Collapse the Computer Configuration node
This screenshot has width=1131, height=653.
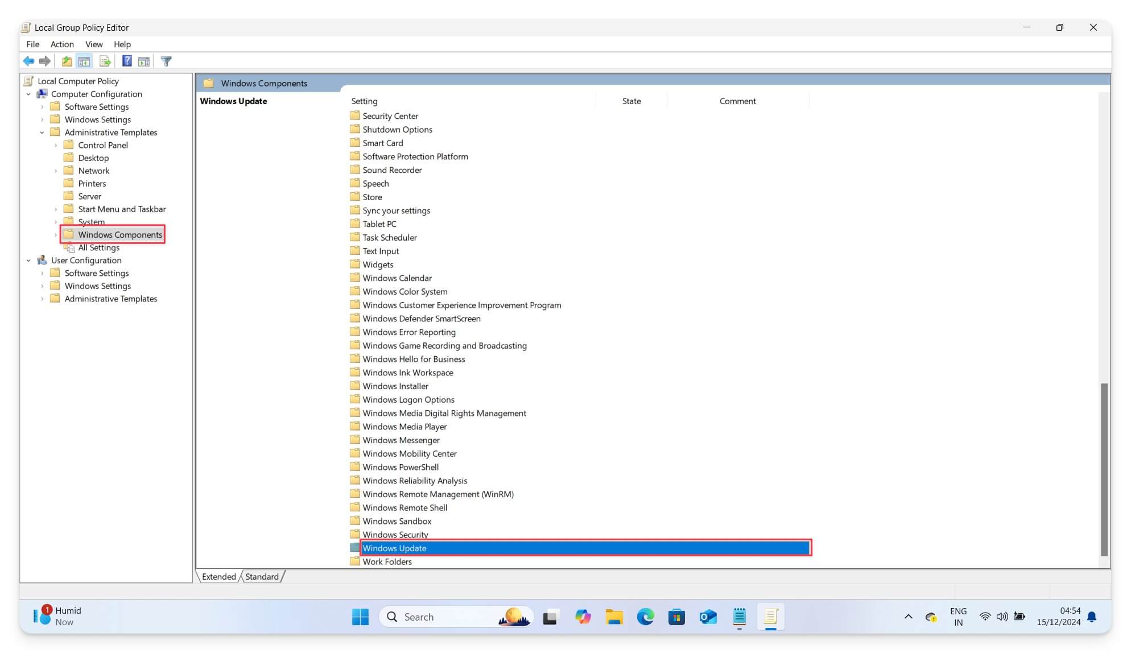point(28,94)
